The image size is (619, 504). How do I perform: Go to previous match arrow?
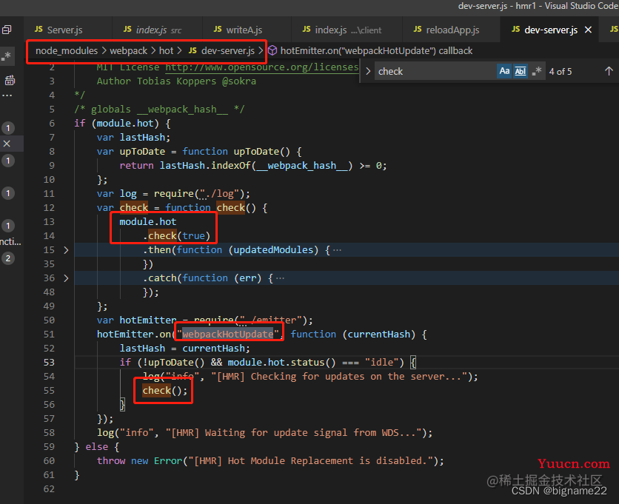tap(609, 72)
